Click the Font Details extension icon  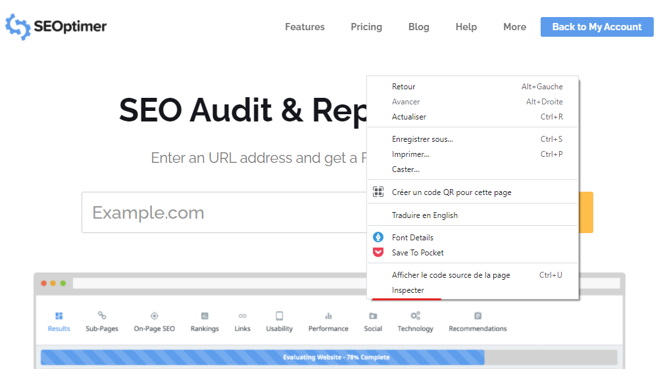pyautogui.click(x=378, y=238)
